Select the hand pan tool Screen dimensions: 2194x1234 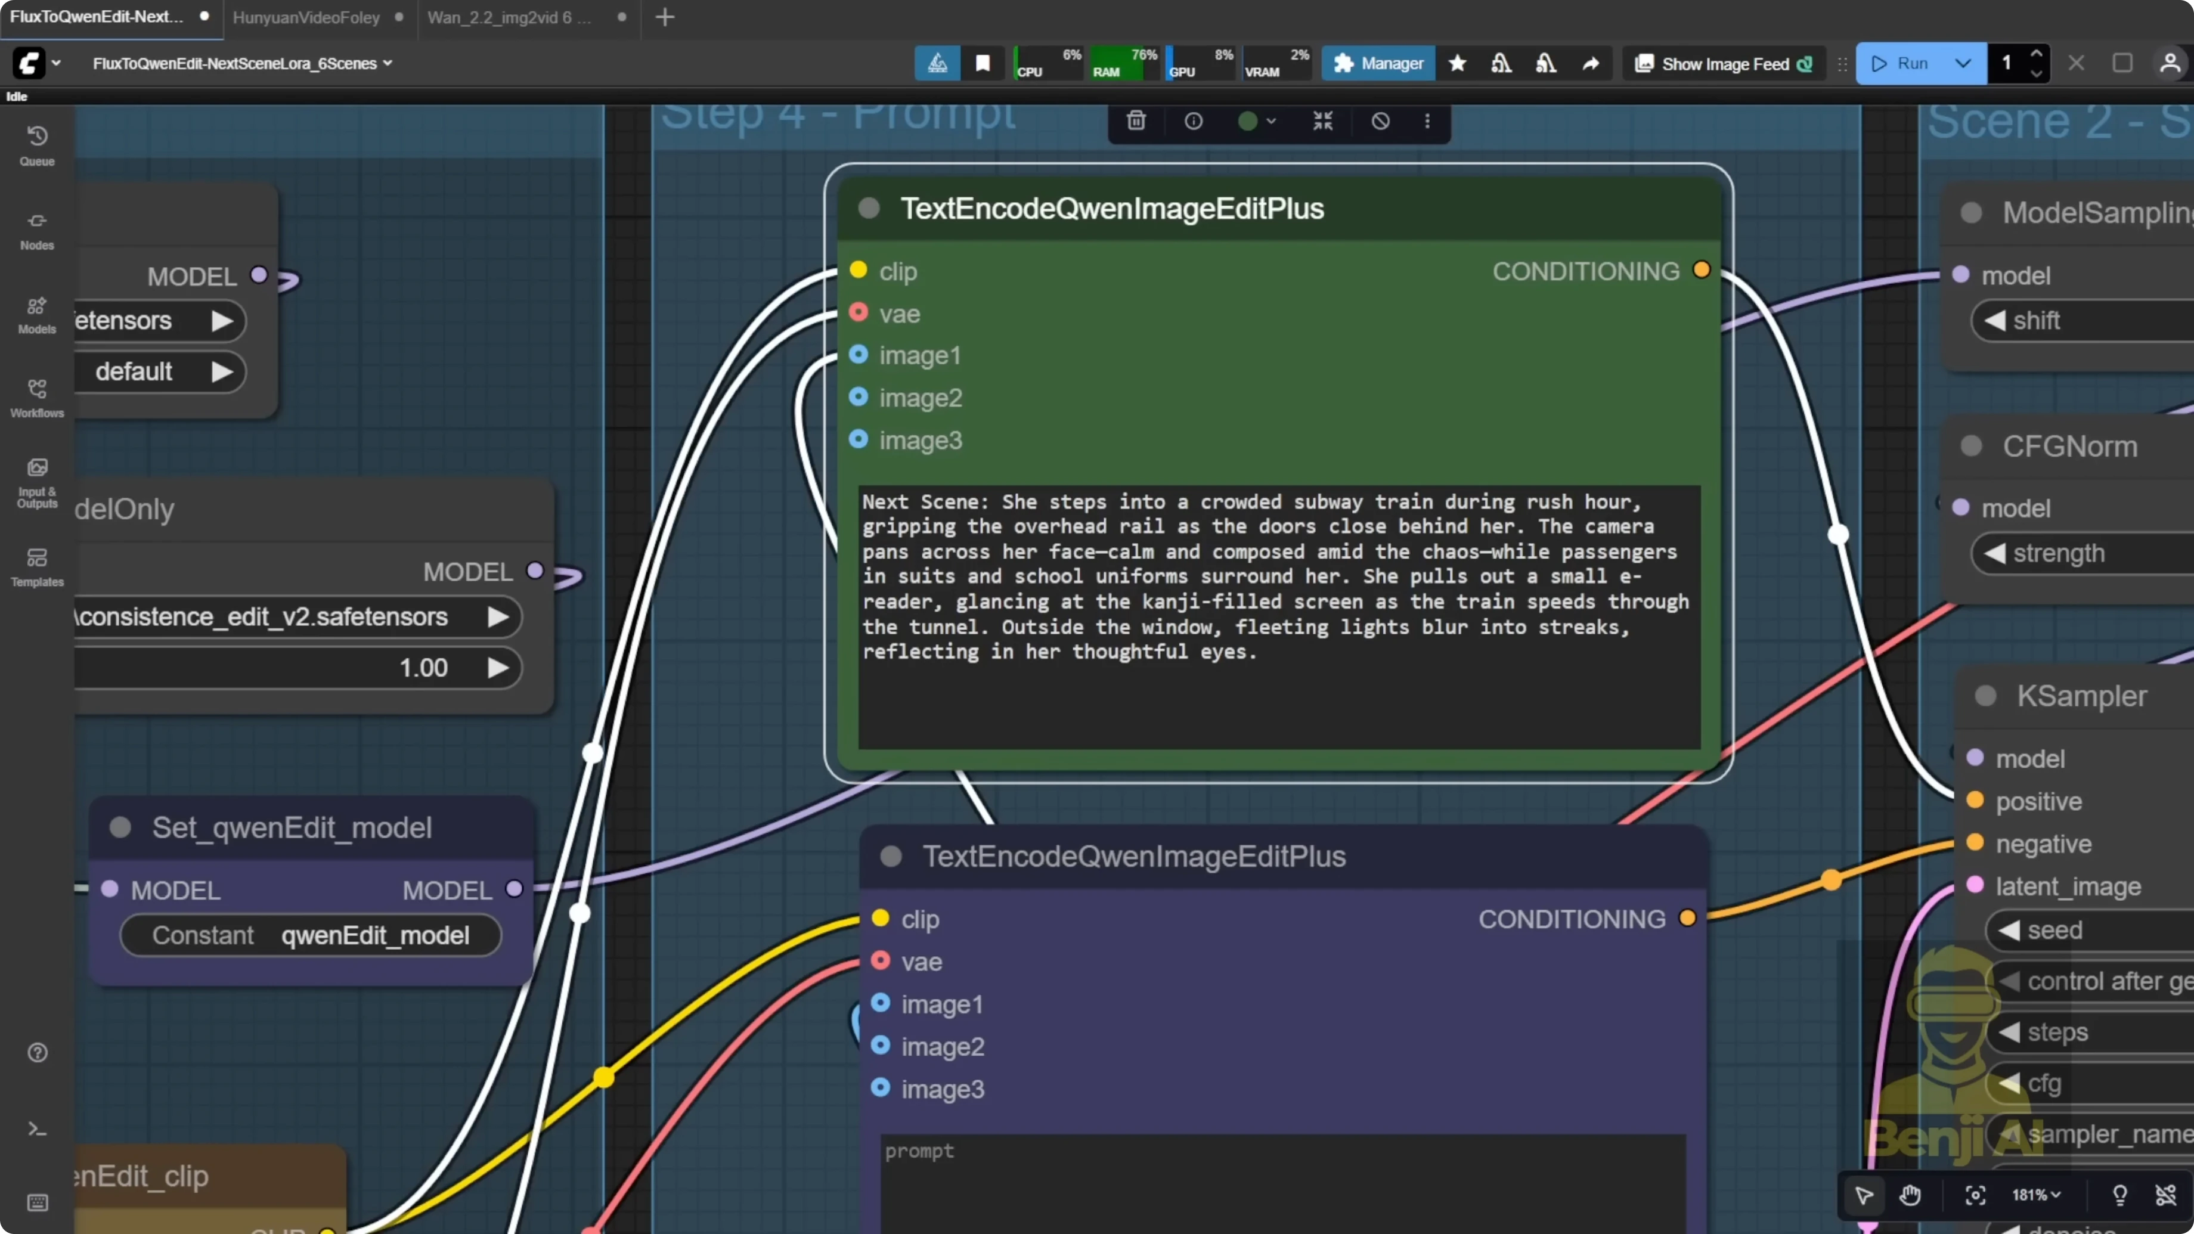pos(1910,1195)
